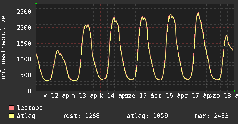The image size is (238, 124).
Task: Click the 500 y-axis label
Action: (x=25, y=75)
